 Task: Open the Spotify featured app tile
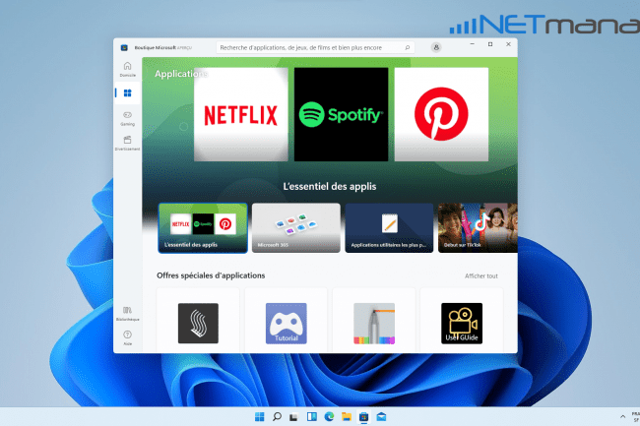[x=340, y=114]
